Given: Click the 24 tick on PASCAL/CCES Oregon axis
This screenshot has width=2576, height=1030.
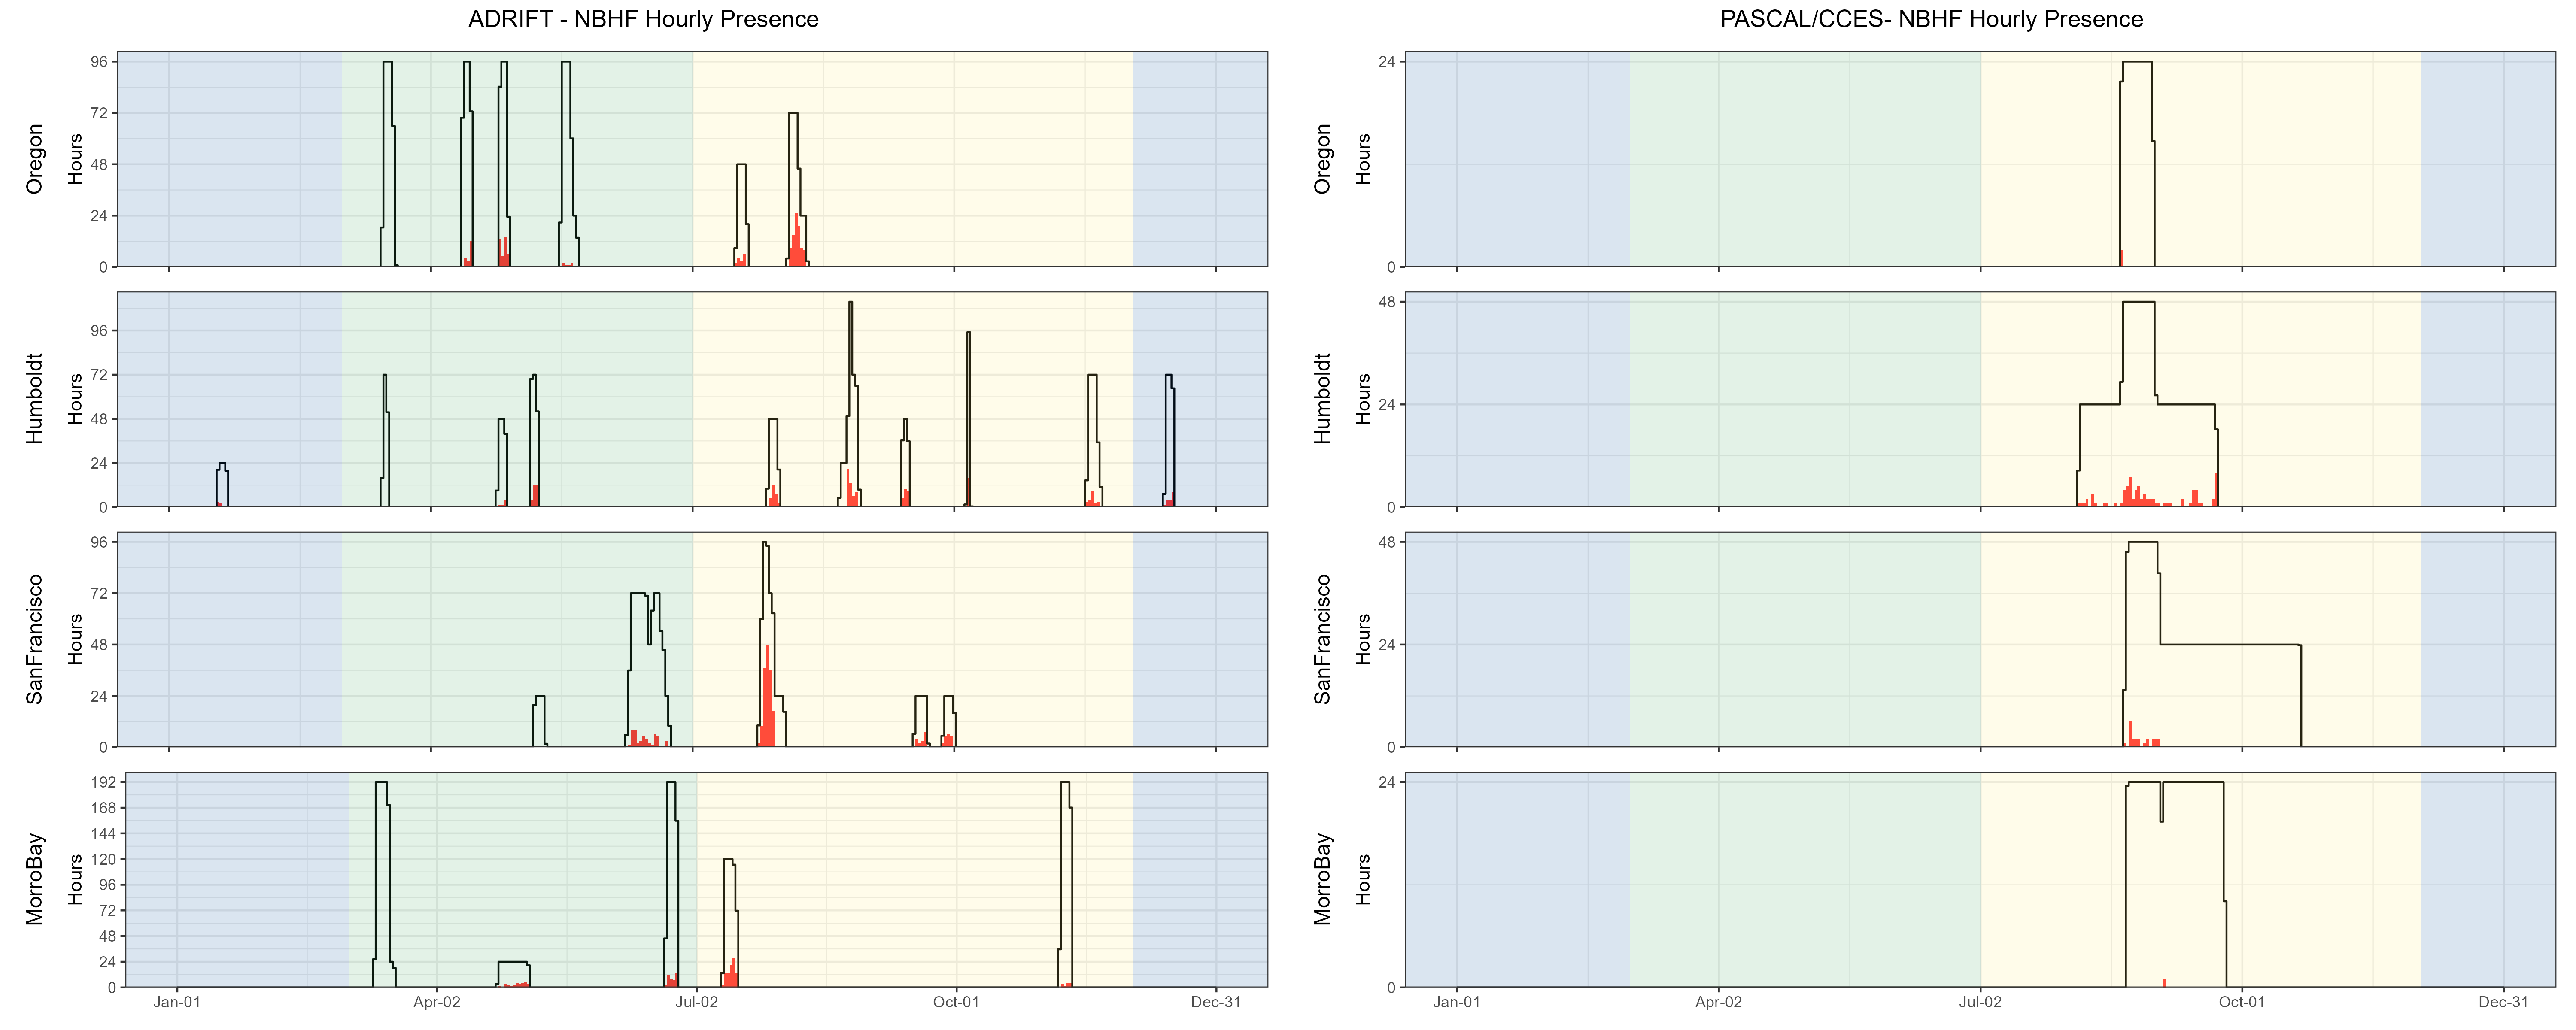Looking at the screenshot, I should click(x=1387, y=61).
